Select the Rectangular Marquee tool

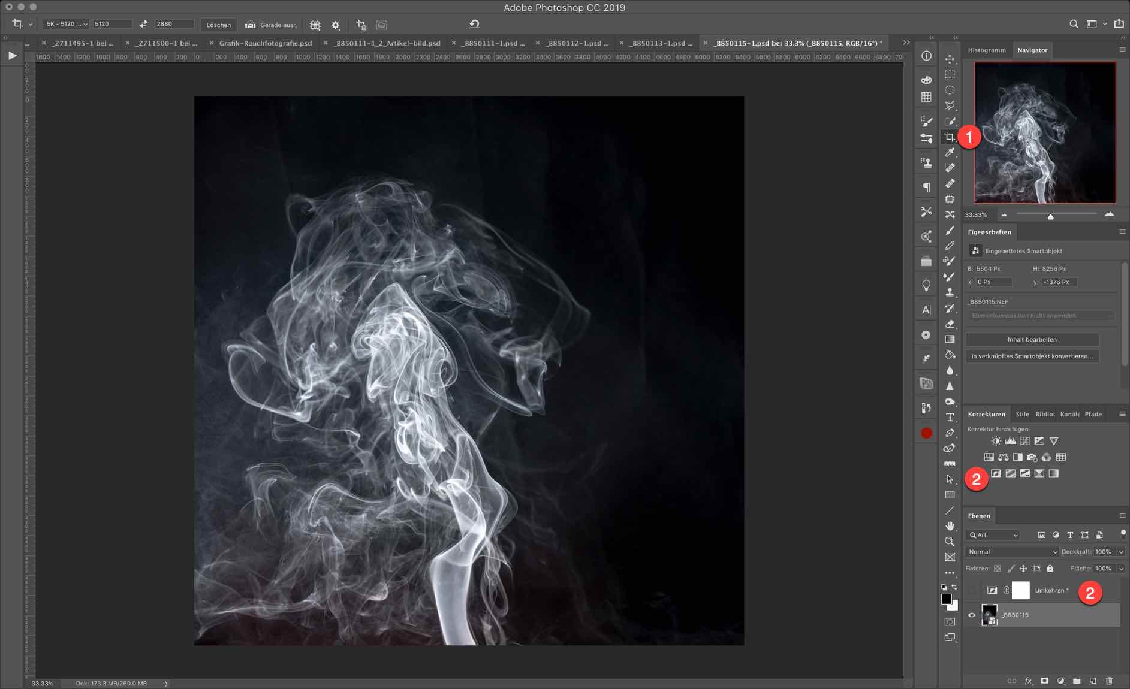point(950,74)
